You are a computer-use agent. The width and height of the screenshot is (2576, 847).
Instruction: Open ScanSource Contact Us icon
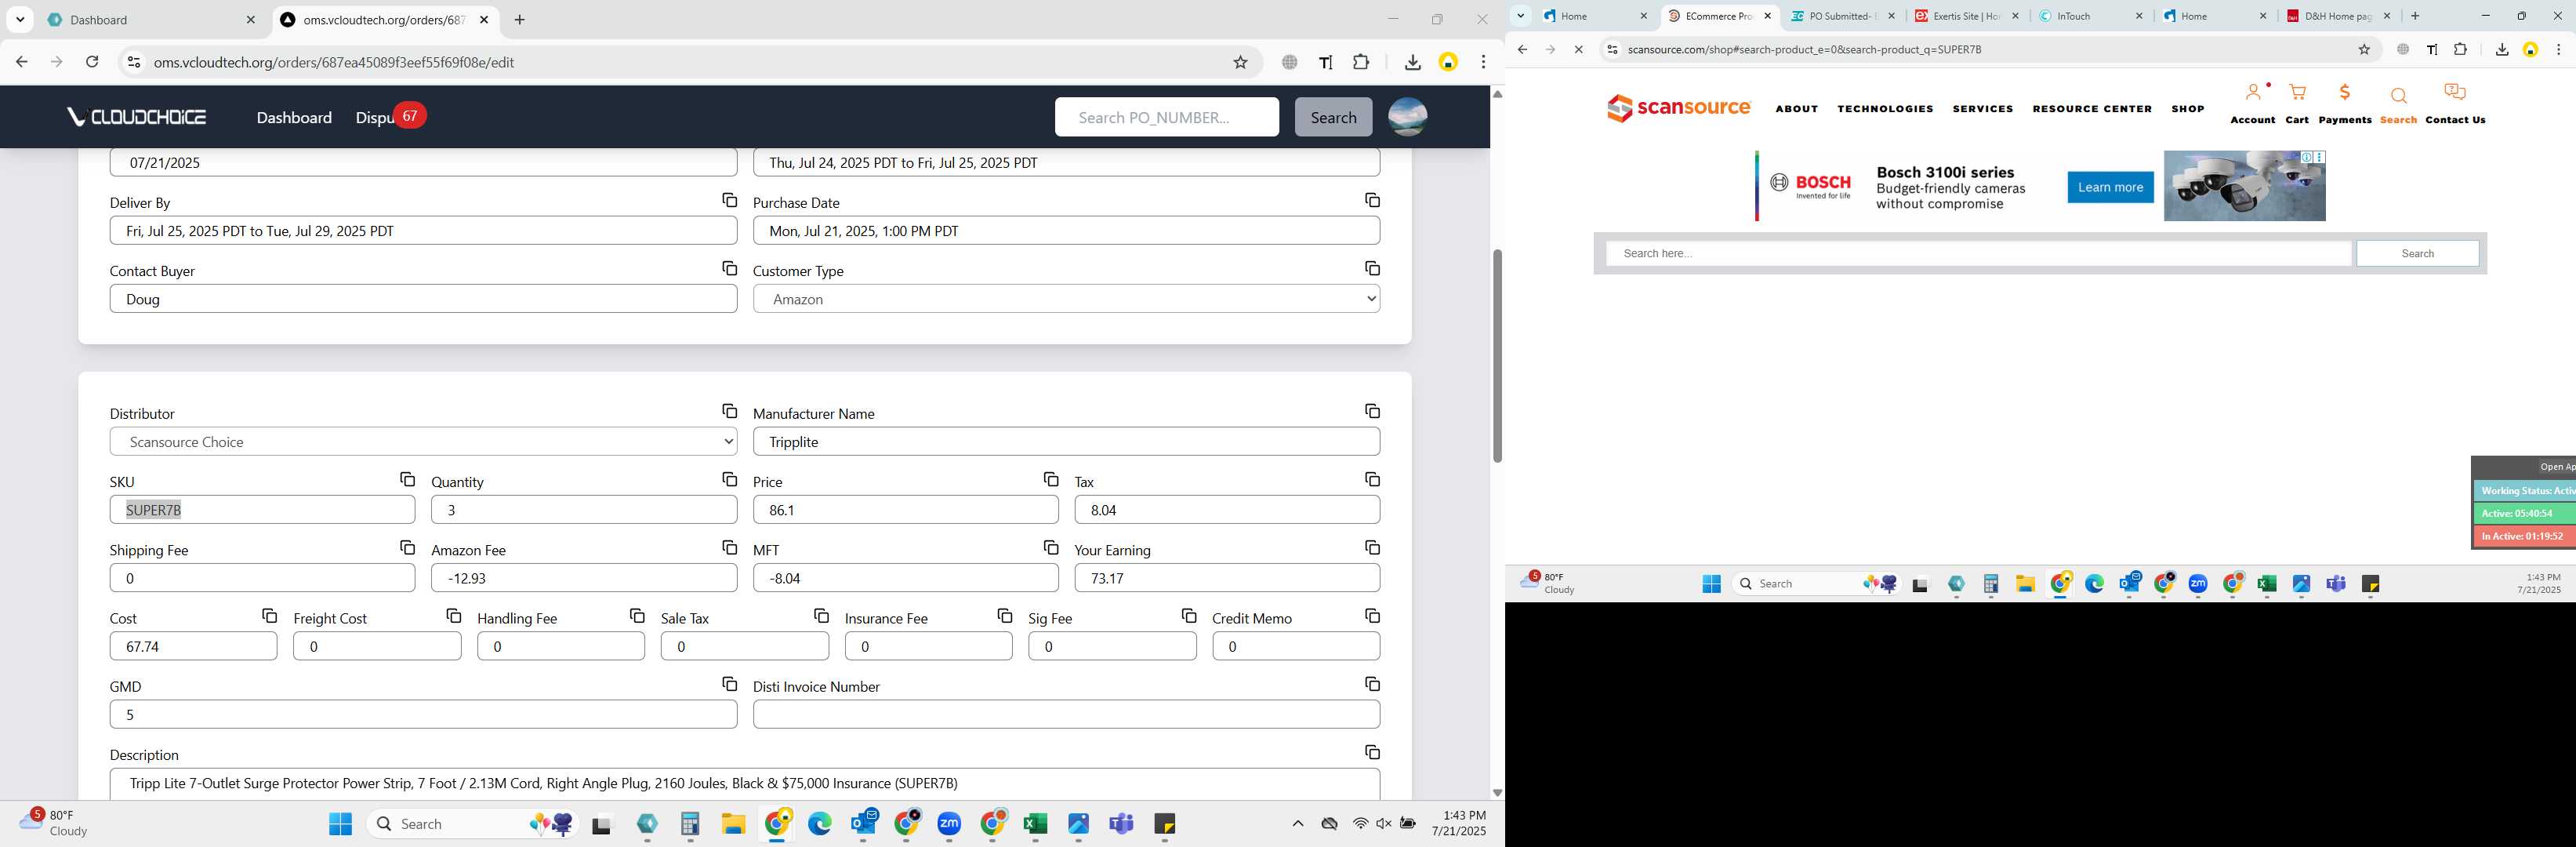point(2455,93)
